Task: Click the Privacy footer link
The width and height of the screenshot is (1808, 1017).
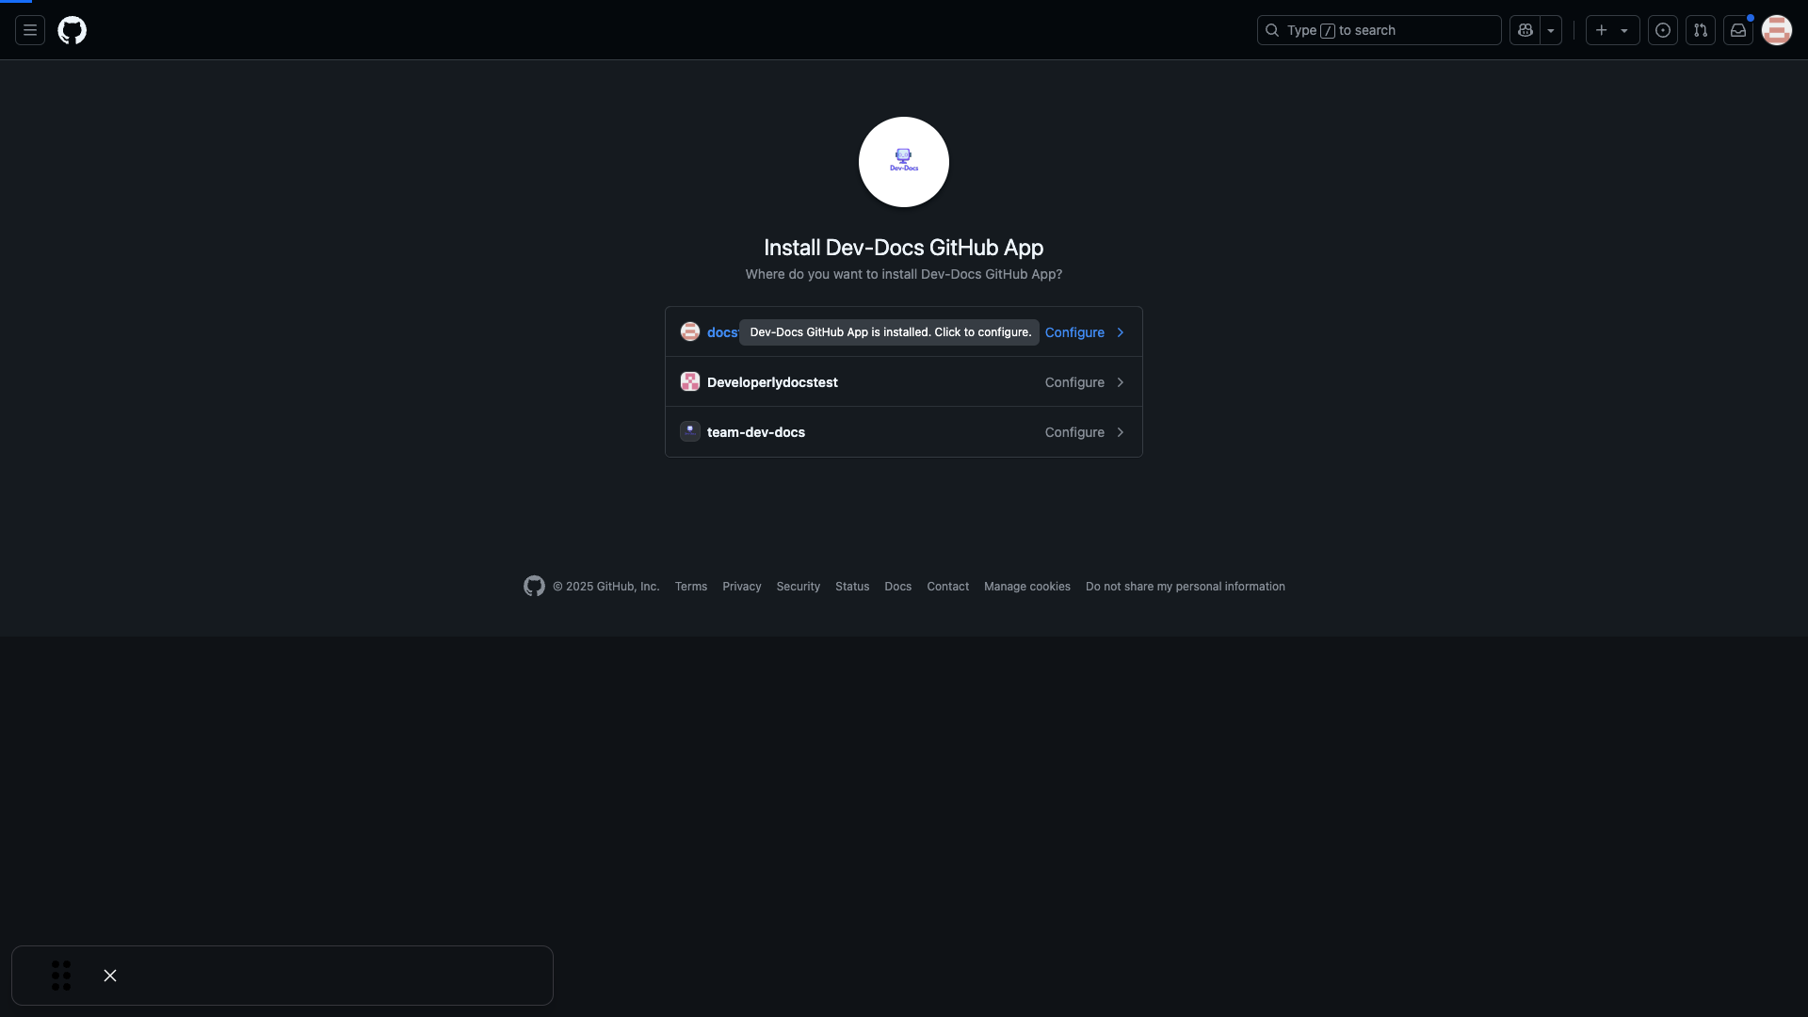Action: tap(741, 586)
